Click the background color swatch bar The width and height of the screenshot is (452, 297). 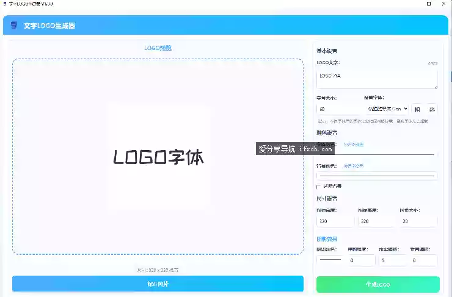pyautogui.click(x=376, y=176)
